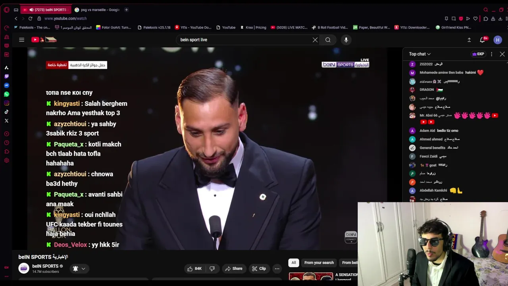
Task: Share the video
Action: [x=233, y=269]
